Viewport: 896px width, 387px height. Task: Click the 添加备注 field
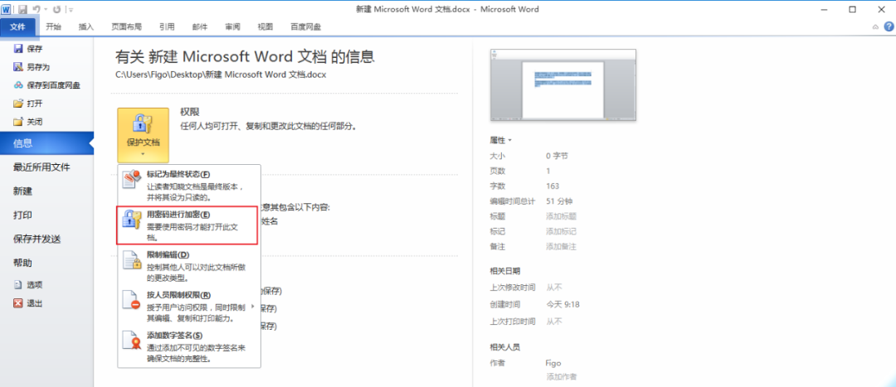point(561,247)
